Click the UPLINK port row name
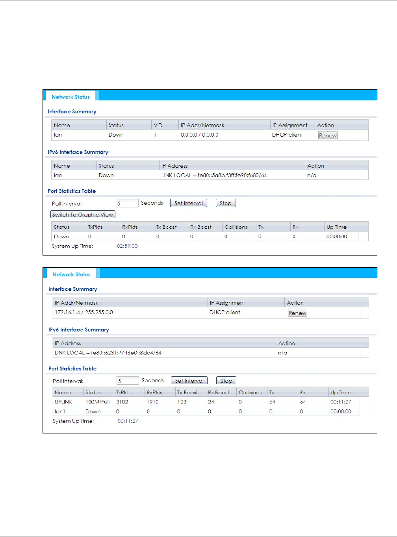The width and height of the screenshot is (397, 537). (x=63, y=402)
